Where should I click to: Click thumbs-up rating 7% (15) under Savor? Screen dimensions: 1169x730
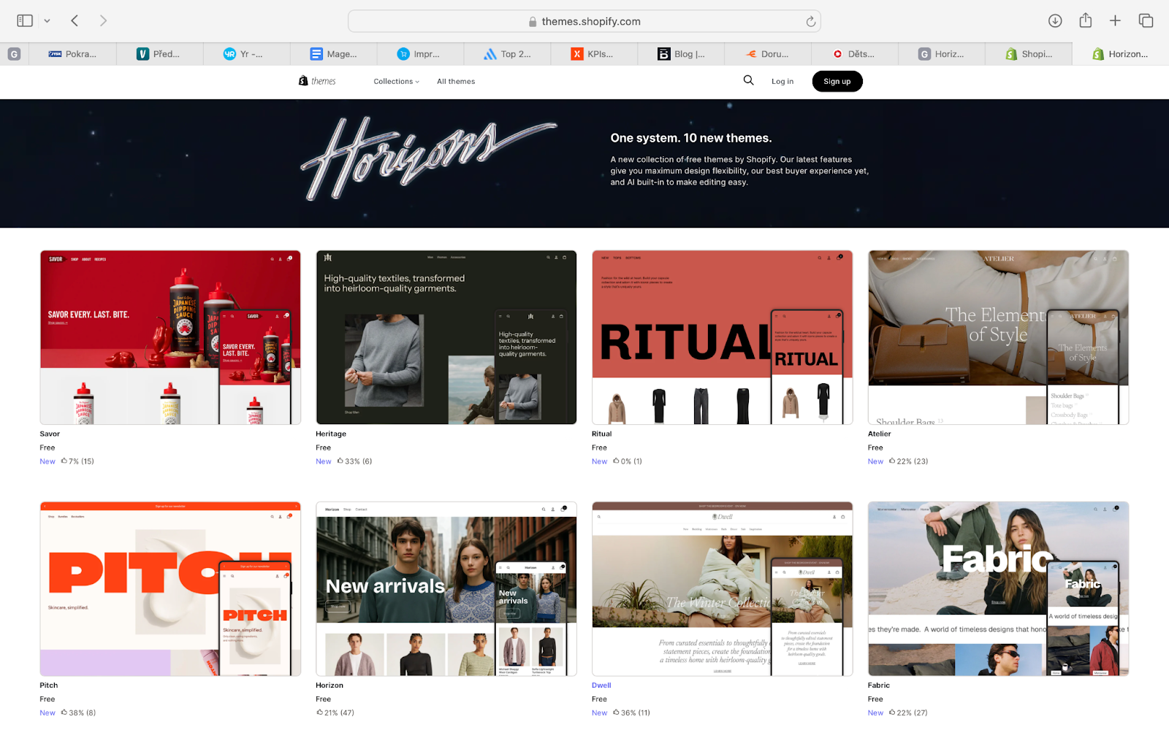(77, 461)
